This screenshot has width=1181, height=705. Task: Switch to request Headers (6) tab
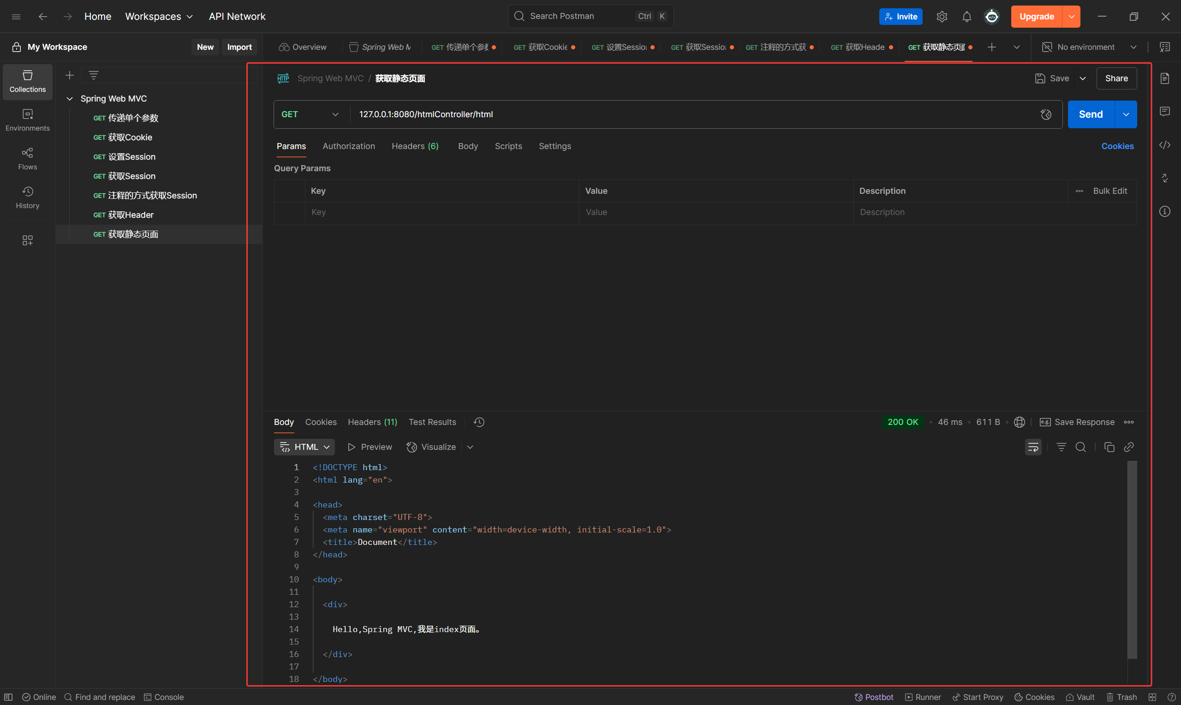pyautogui.click(x=415, y=146)
